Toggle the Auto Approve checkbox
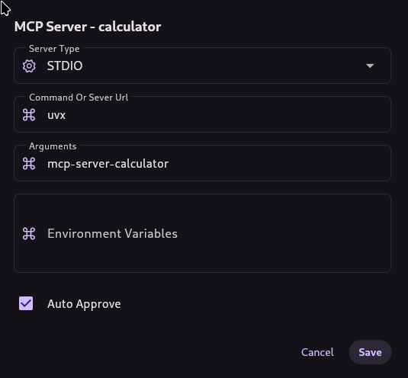 click(x=26, y=303)
